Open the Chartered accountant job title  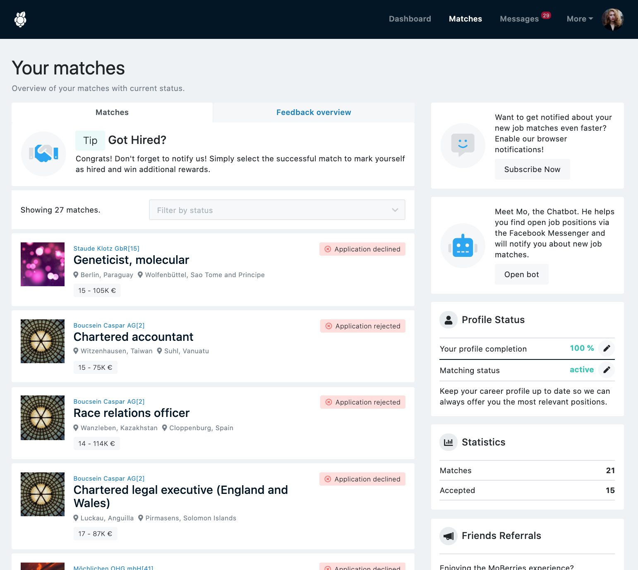(133, 337)
